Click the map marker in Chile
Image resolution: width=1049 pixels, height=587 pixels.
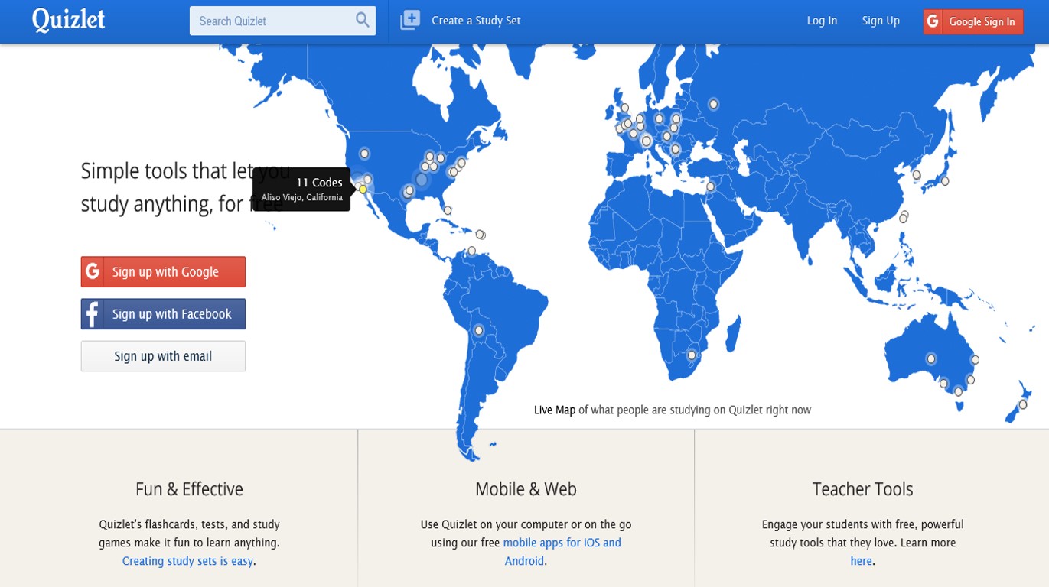point(478,331)
